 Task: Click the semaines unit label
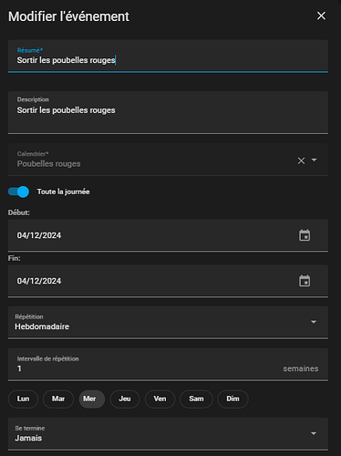(301, 368)
